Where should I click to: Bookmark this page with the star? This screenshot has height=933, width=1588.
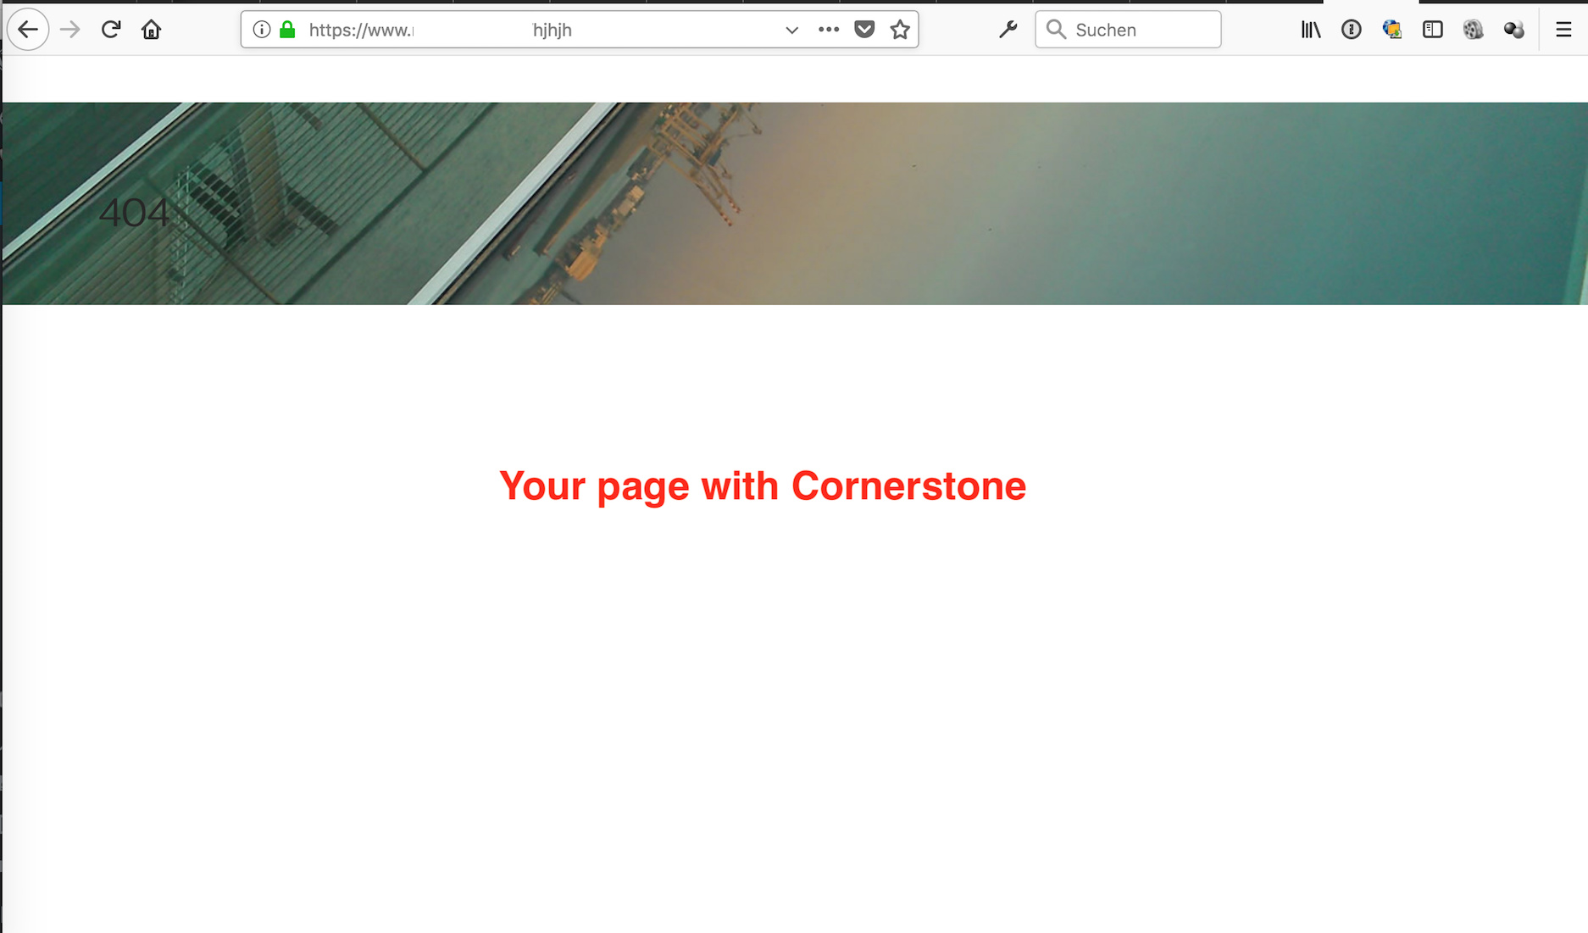(x=900, y=30)
